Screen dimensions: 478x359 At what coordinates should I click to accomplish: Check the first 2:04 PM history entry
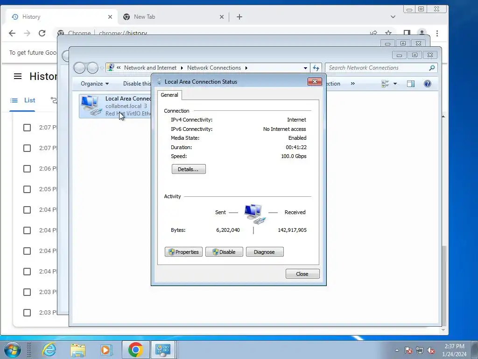tap(27, 210)
